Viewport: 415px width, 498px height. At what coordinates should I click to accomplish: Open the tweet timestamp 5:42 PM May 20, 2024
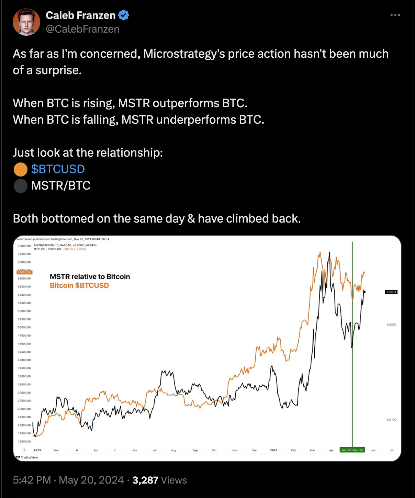(68, 480)
